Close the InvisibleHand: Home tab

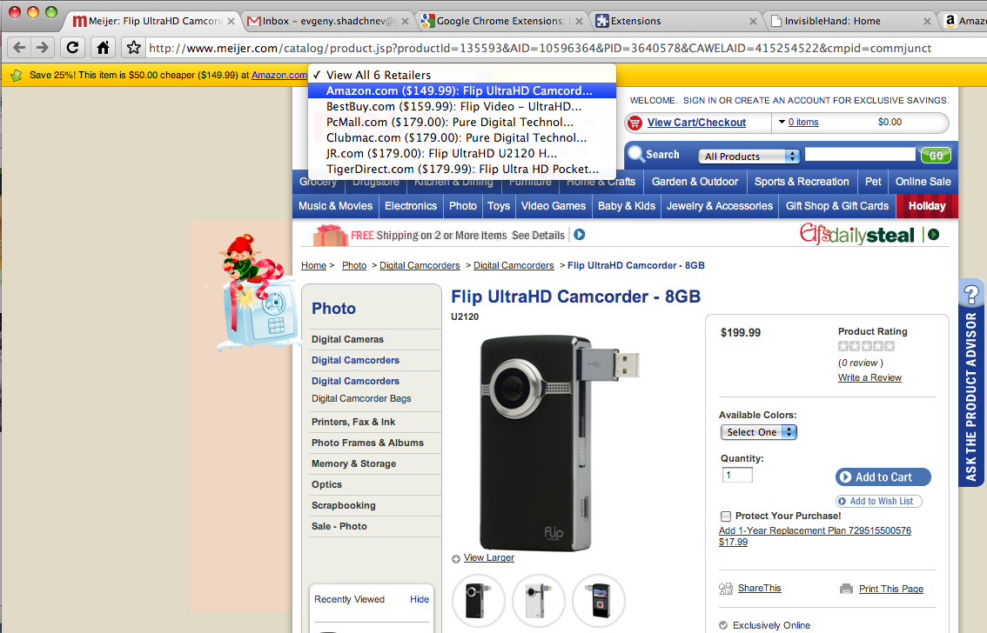pos(927,22)
